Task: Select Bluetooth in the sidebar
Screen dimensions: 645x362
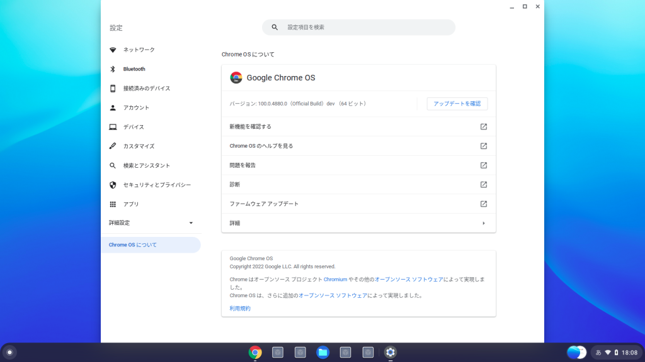Action: pos(134,69)
